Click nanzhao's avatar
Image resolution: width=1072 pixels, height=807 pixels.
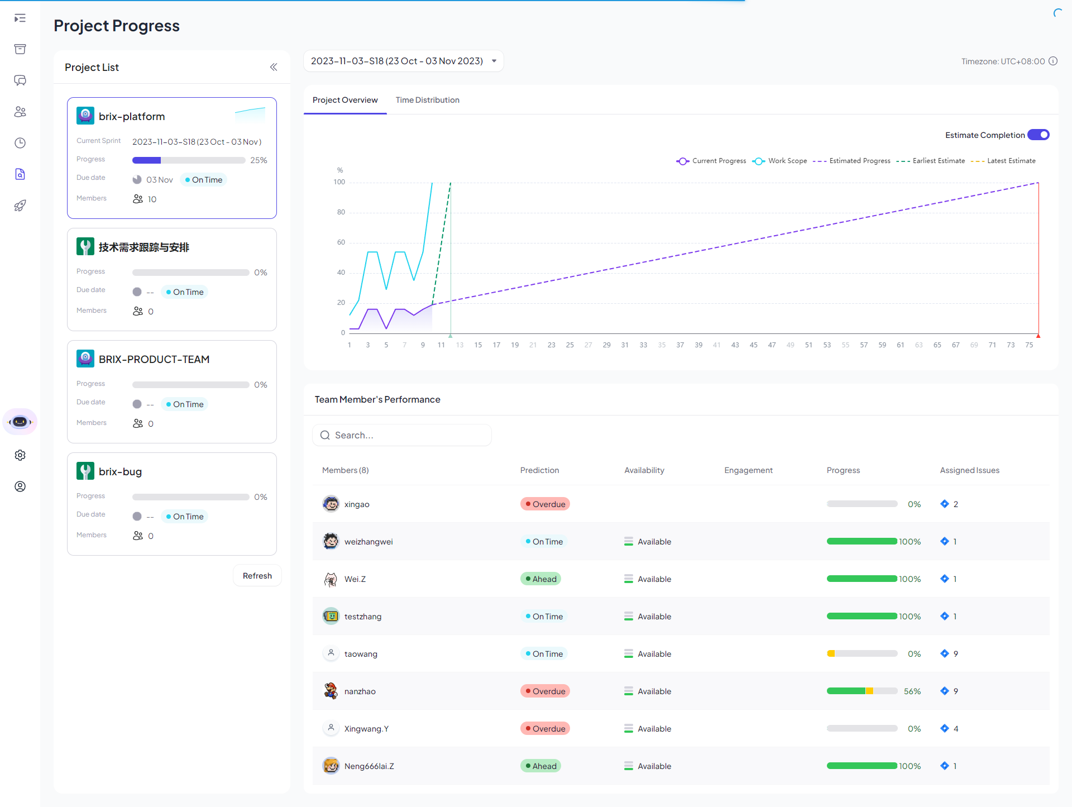coord(331,691)
